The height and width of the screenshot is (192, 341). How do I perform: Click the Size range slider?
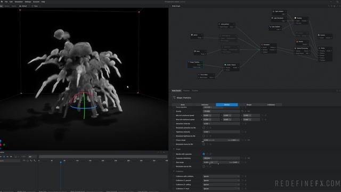click(221, 162)
